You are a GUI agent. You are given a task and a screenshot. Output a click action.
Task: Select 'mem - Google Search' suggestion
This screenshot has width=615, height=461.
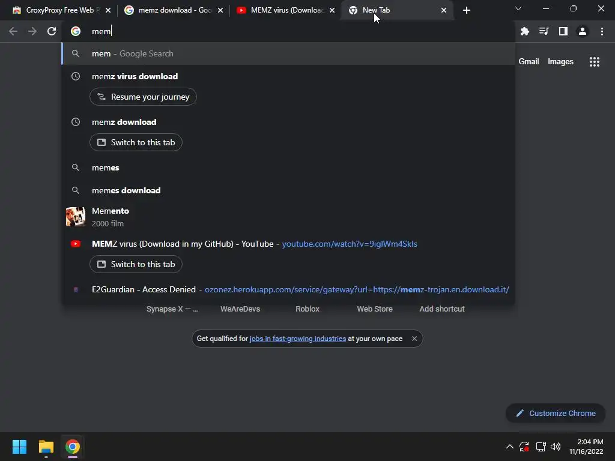[x=288, y=53]
